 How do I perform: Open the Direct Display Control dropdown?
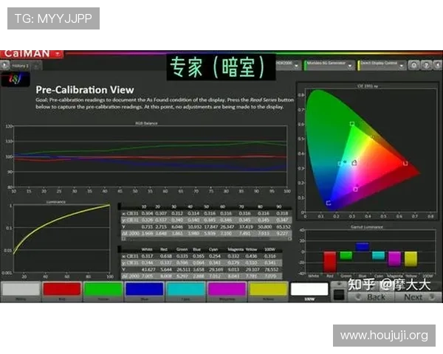pyautogui.click(x=382, y=65)
